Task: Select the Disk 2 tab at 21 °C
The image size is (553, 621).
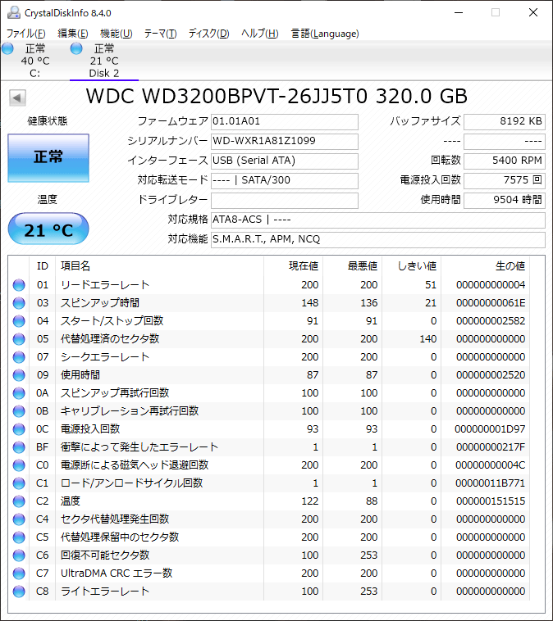Action: pos(104,61)
